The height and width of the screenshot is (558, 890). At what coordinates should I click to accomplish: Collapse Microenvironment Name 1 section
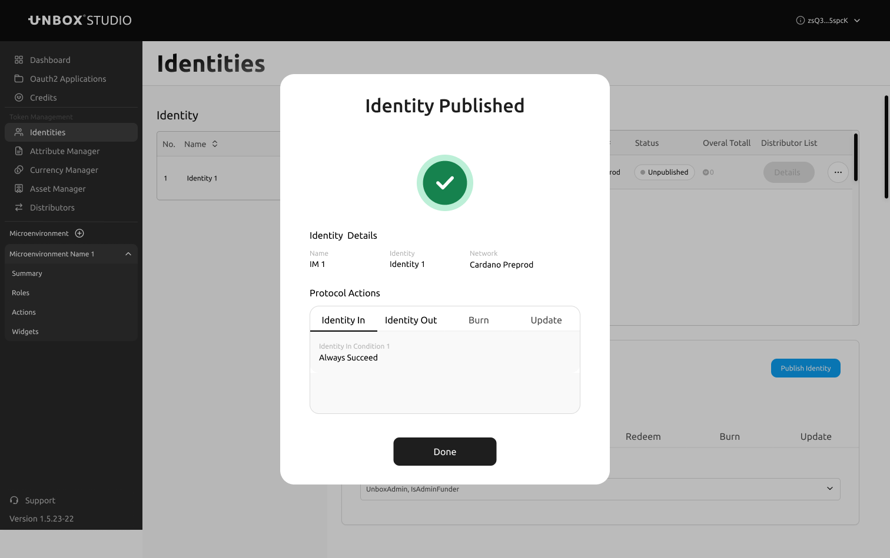pos(128,254)
